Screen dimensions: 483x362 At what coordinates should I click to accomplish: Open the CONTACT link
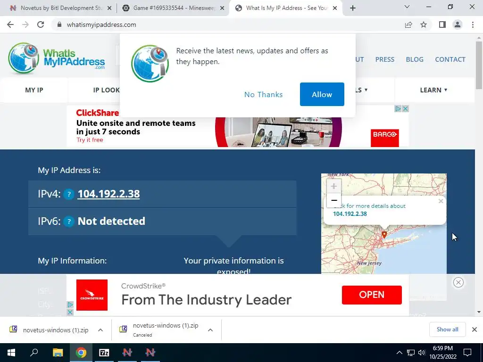[x=450, y=59]
